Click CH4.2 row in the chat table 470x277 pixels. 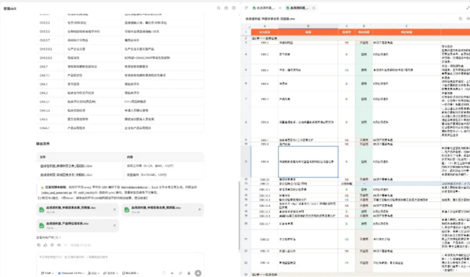coord(120,93)
